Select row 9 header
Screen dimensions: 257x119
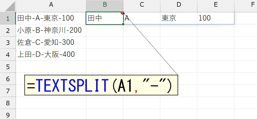[x=8, y=114]
